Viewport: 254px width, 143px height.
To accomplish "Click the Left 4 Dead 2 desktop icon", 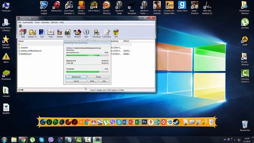I will 94,6.
